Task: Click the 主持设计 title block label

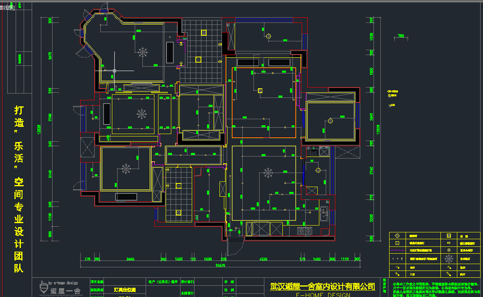Action: click(x=187, y=293)
